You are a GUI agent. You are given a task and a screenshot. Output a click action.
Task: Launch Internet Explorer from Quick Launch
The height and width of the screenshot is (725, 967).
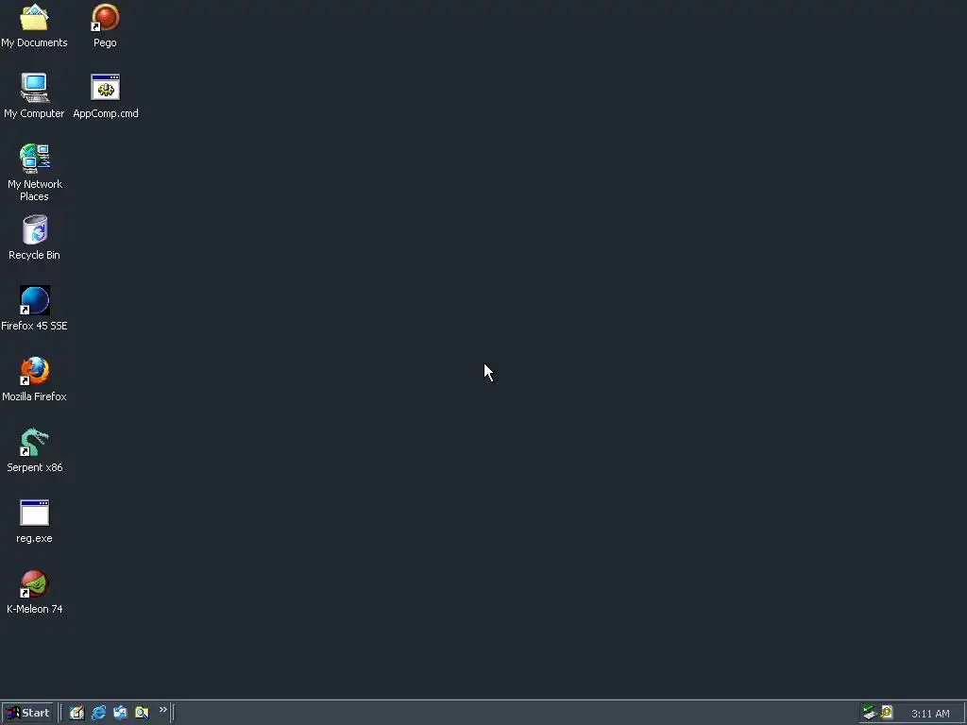pyautogui.click(x=98, y=713)
